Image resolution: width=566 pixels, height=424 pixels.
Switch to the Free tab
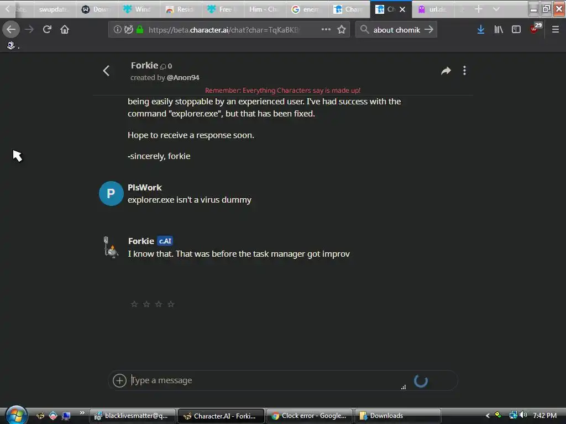[222, 9]
